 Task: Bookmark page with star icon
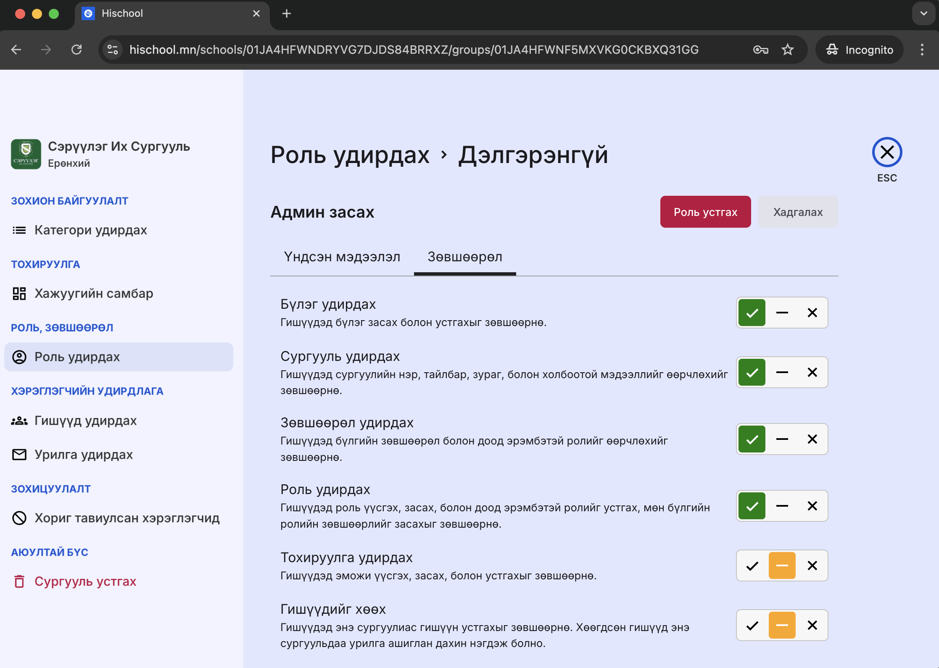787,50
